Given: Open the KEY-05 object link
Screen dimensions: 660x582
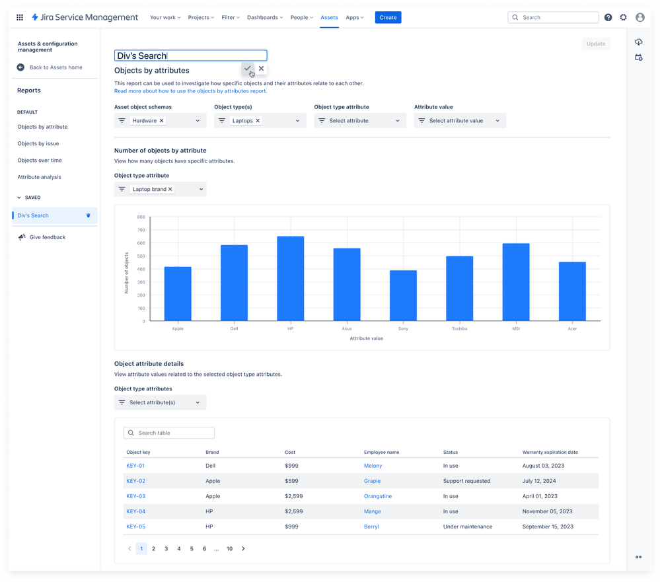Looking at the screenshot, I should pyautogui.click(x=136, y=527).
